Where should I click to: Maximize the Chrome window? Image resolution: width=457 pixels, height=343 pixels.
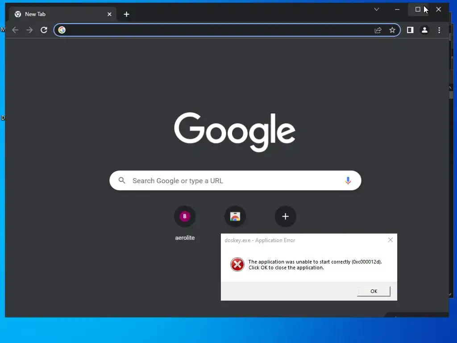pyautogui.click(x=418, y=9)
